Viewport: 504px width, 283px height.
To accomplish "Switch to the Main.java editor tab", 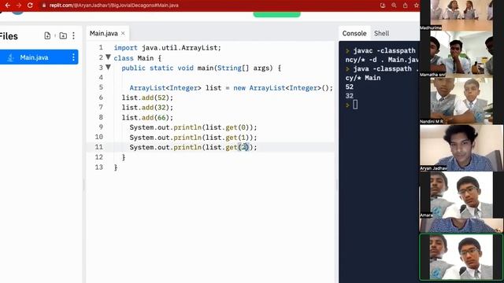I will point(103,33).
